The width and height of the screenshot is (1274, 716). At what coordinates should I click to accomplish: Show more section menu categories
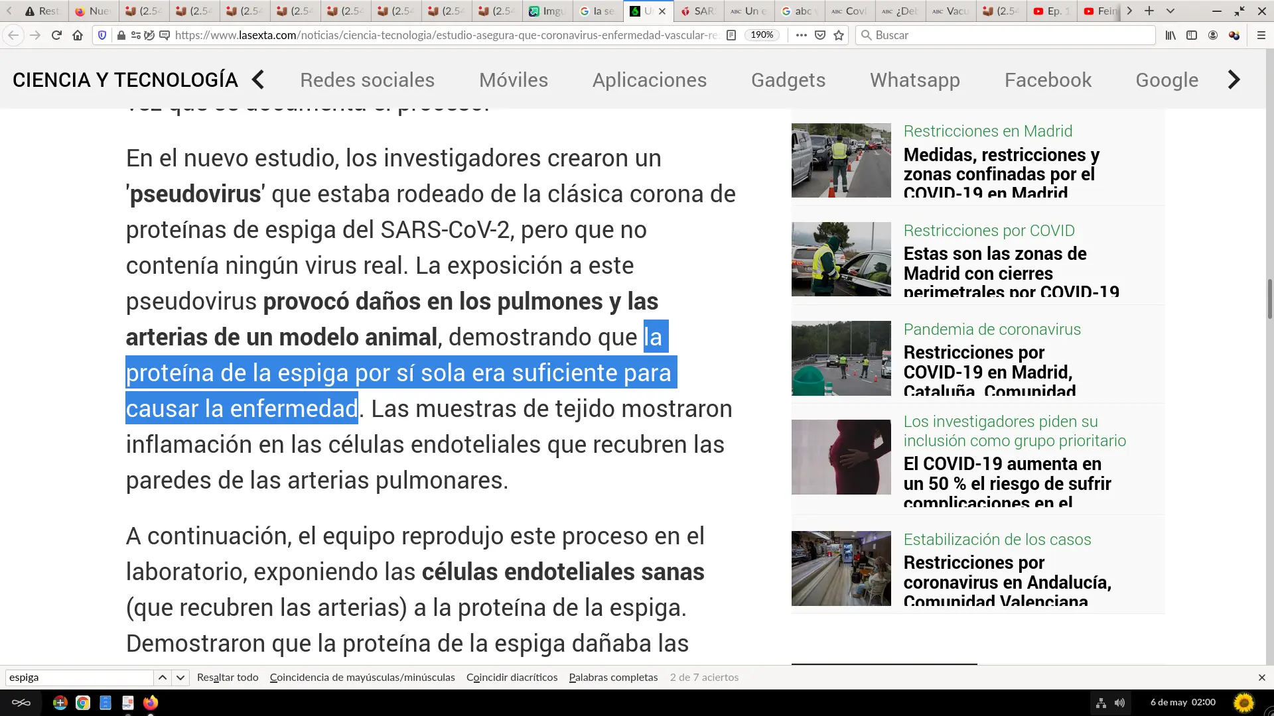1234,80
